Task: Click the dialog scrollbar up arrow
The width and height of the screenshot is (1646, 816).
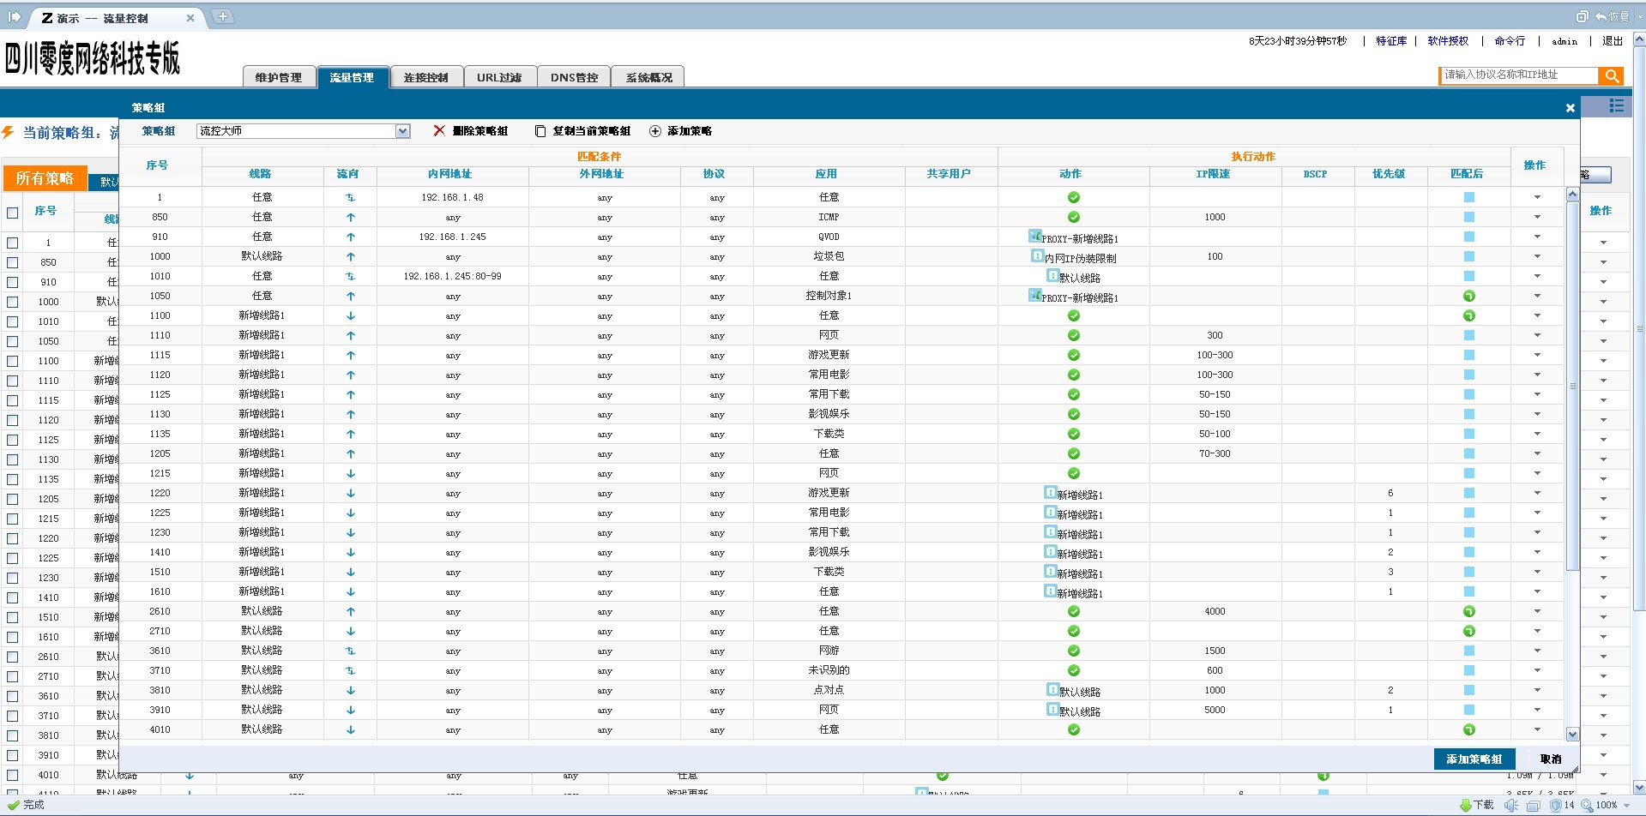Action: pos(1572,195)
